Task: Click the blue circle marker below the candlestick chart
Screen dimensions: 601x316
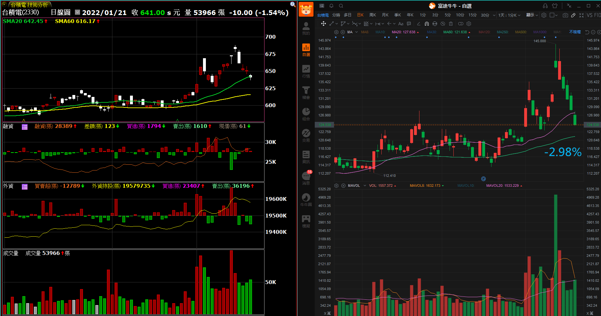Action: [x=483, y=179]
